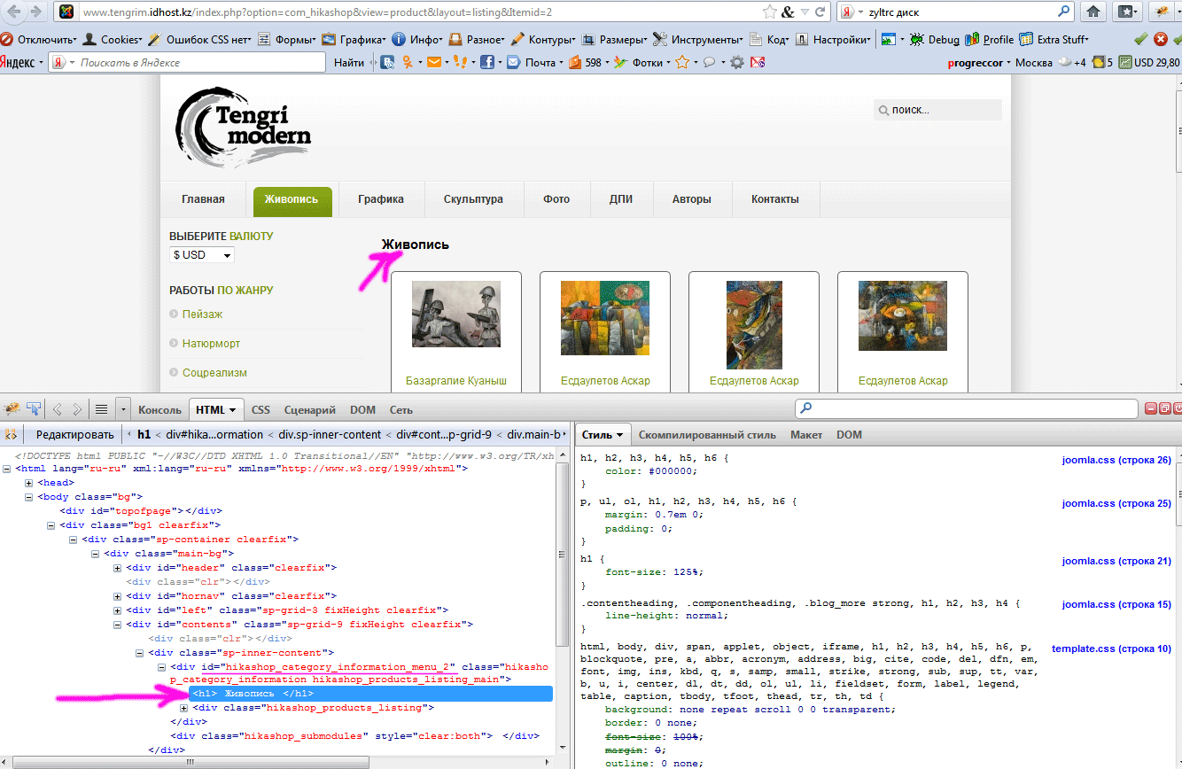
Task: Expand the head node in the HTML tree
Action: pyautogui.click(x=29, y=483)
